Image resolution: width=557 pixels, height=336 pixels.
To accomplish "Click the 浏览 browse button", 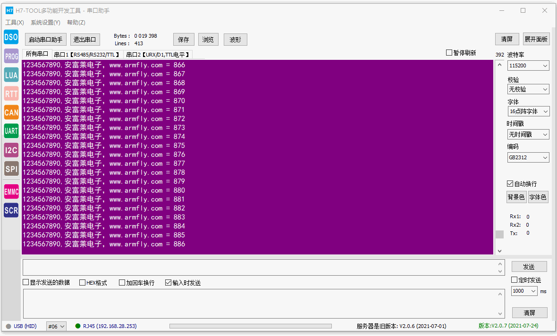I will tap(208, 40).
